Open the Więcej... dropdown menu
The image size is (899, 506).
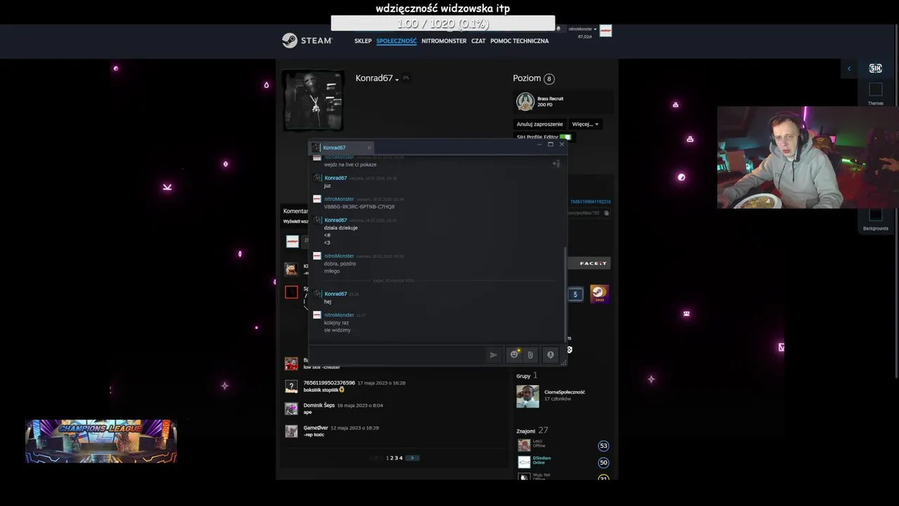click(585, 124)
